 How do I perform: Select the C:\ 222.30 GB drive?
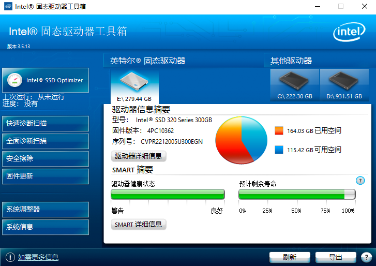click(x=295, y=85)
